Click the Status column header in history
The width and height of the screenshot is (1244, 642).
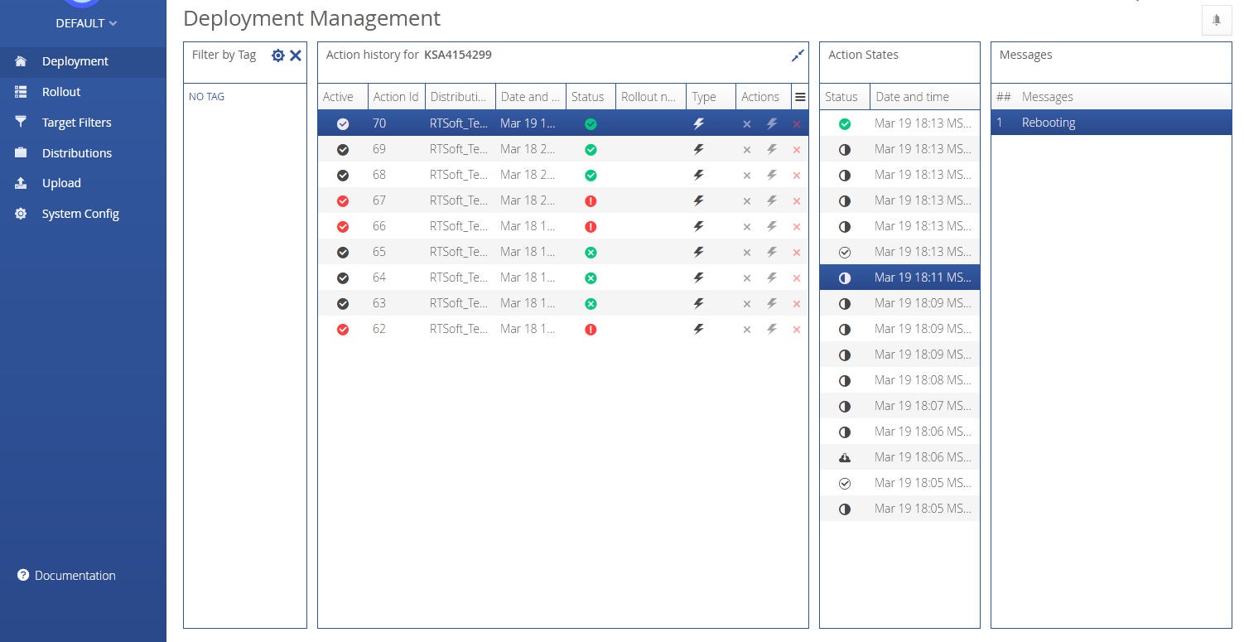point(591,97)
